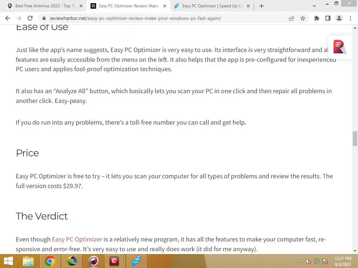
Task: Click the vertical scrollbar thumb
Action: [x=355, y=138]
